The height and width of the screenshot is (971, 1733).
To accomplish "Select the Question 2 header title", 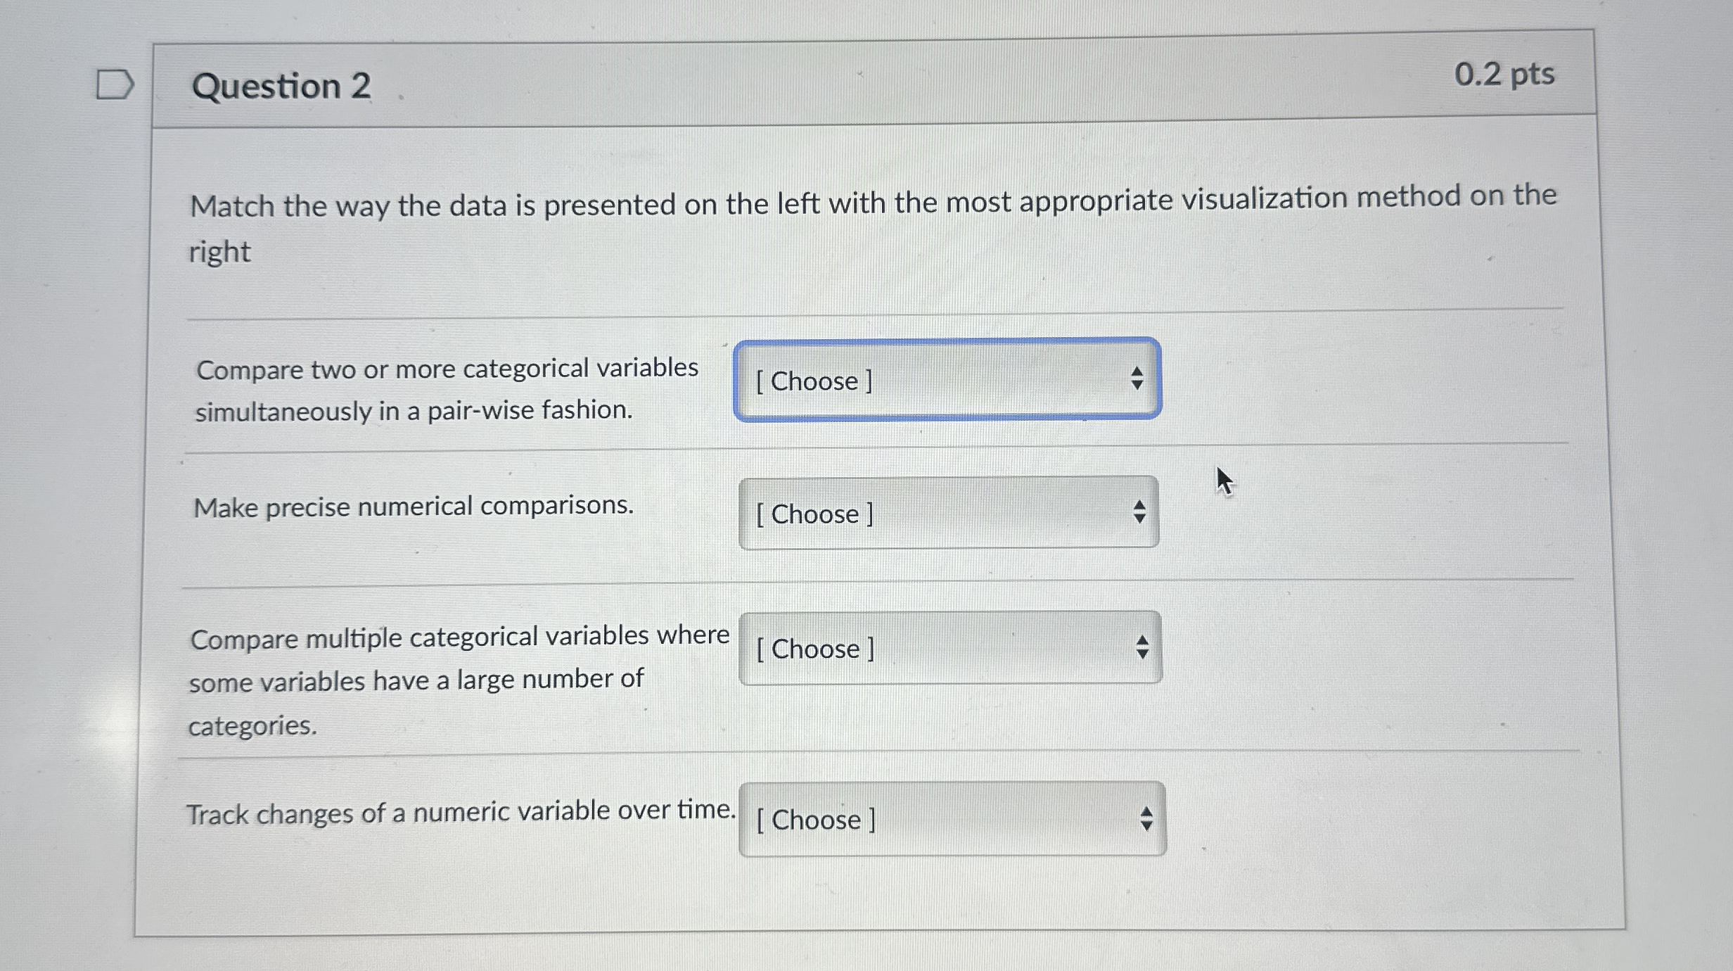I will pyautogui.click(x=281, y=86).
